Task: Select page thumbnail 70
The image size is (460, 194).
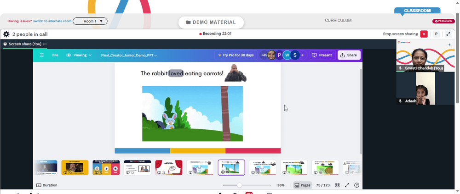Action: pos(75,168)
